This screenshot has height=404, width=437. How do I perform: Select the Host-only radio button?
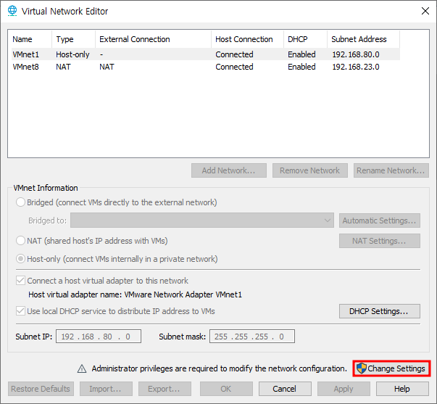point(20,259)
